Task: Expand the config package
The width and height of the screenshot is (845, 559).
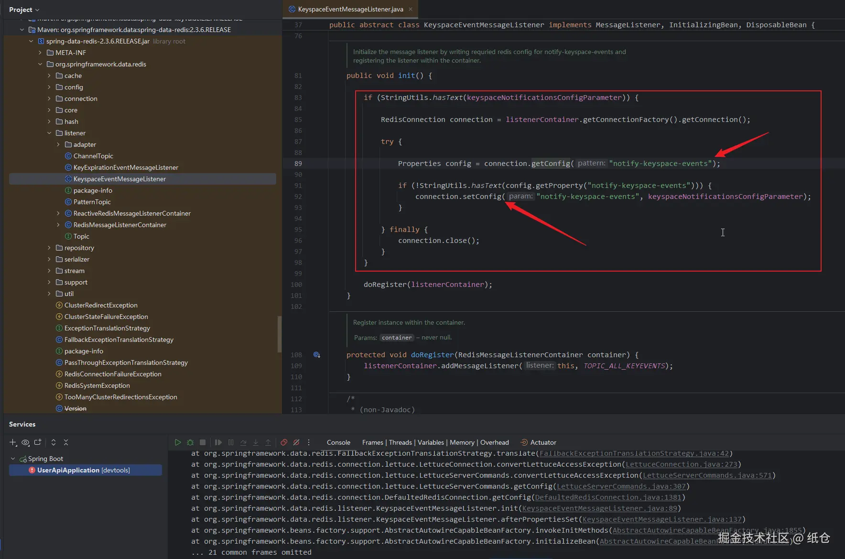Action: click(x=49, y=87)
